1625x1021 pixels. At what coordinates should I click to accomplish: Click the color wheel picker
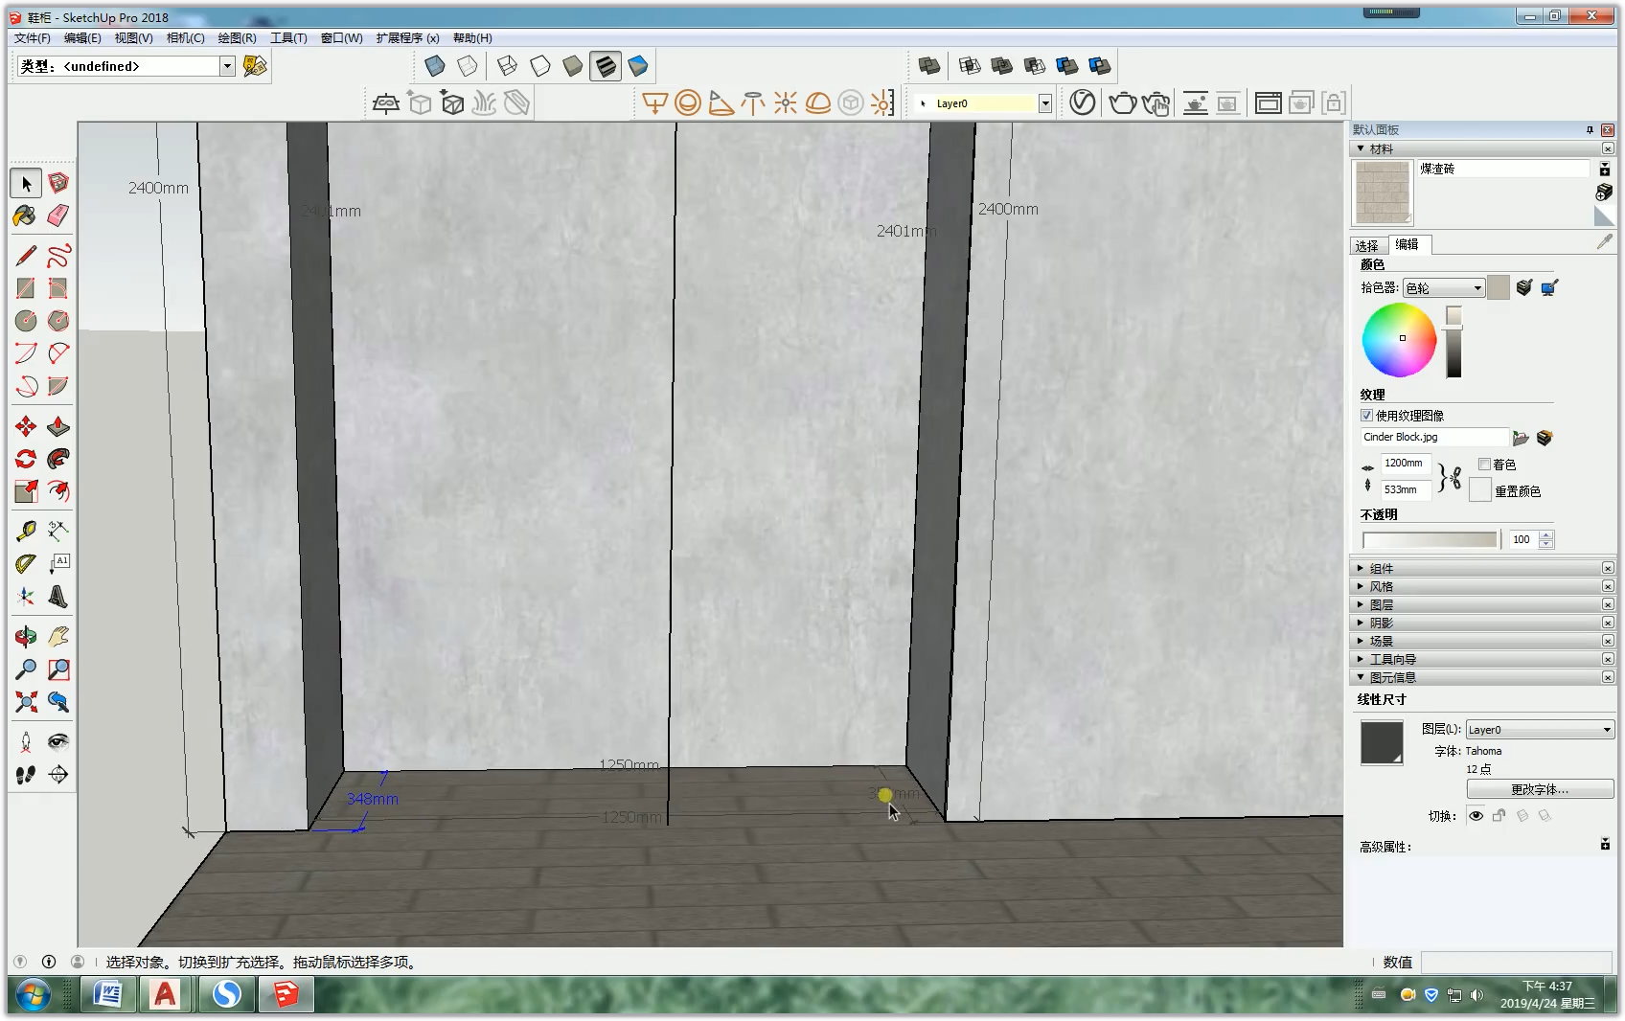[x=1399, y=340]
